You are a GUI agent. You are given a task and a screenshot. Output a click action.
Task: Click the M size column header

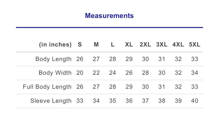pos(96,45)
